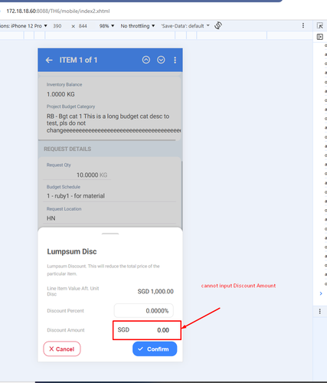Go to previous item with up chevron icon
327x383 pixels.
(146, 60)
